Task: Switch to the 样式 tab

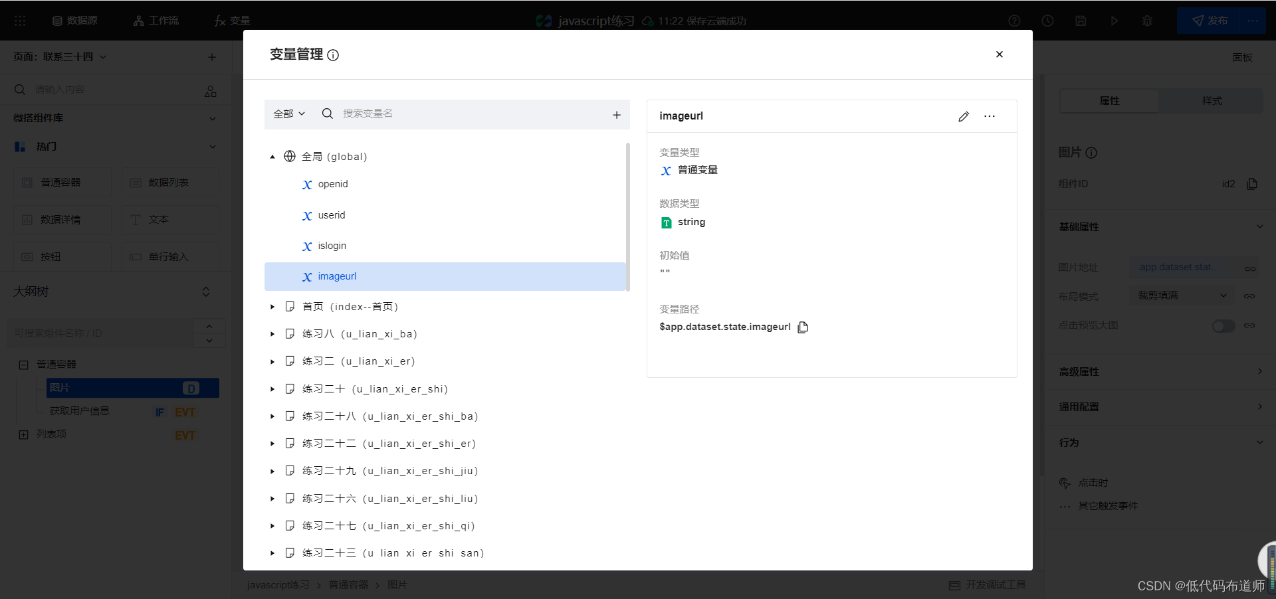Action: coord(1212,101)
